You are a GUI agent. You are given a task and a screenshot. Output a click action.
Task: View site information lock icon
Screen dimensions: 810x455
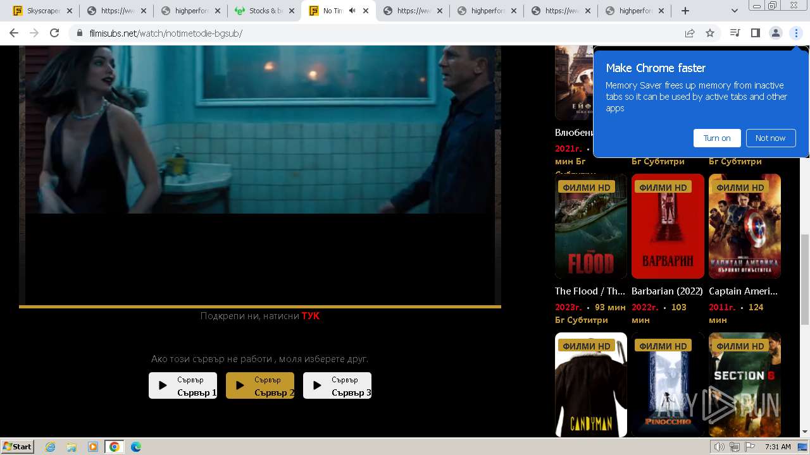click(80, 33)
